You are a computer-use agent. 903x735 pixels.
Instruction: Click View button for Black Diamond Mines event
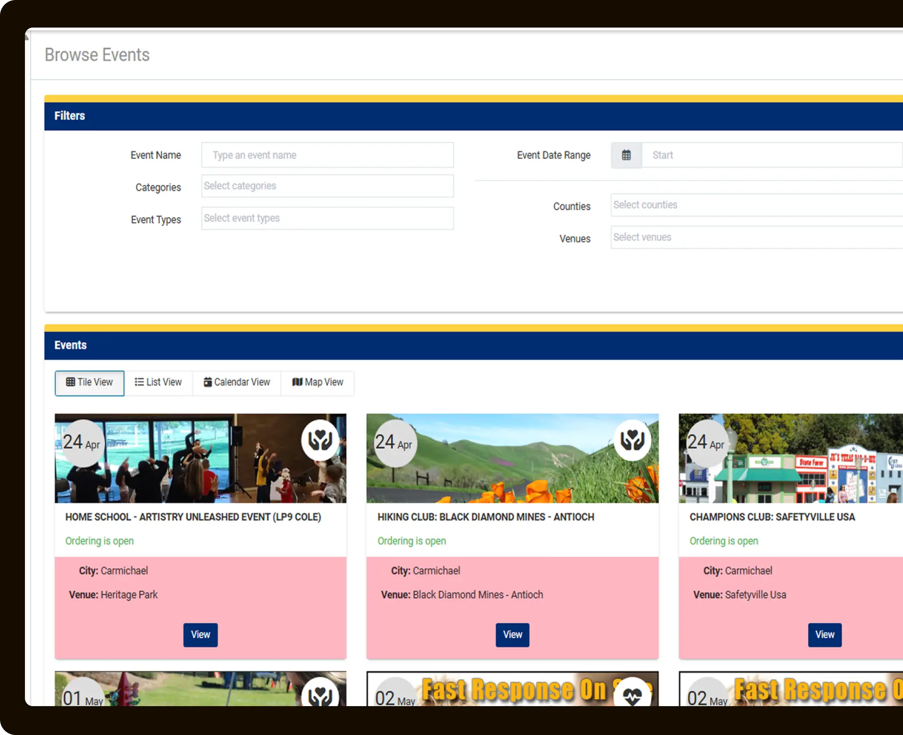click(x=512, y=634)
